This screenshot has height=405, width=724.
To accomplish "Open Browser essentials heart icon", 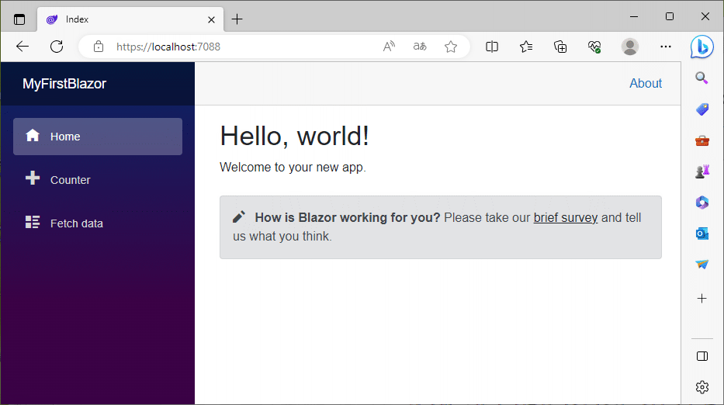I will [x=594, y=47].
